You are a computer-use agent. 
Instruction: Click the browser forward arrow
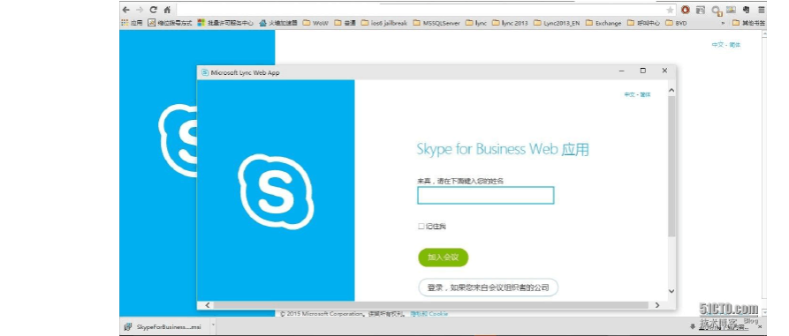pyautogui.click(x=140, y=10)
